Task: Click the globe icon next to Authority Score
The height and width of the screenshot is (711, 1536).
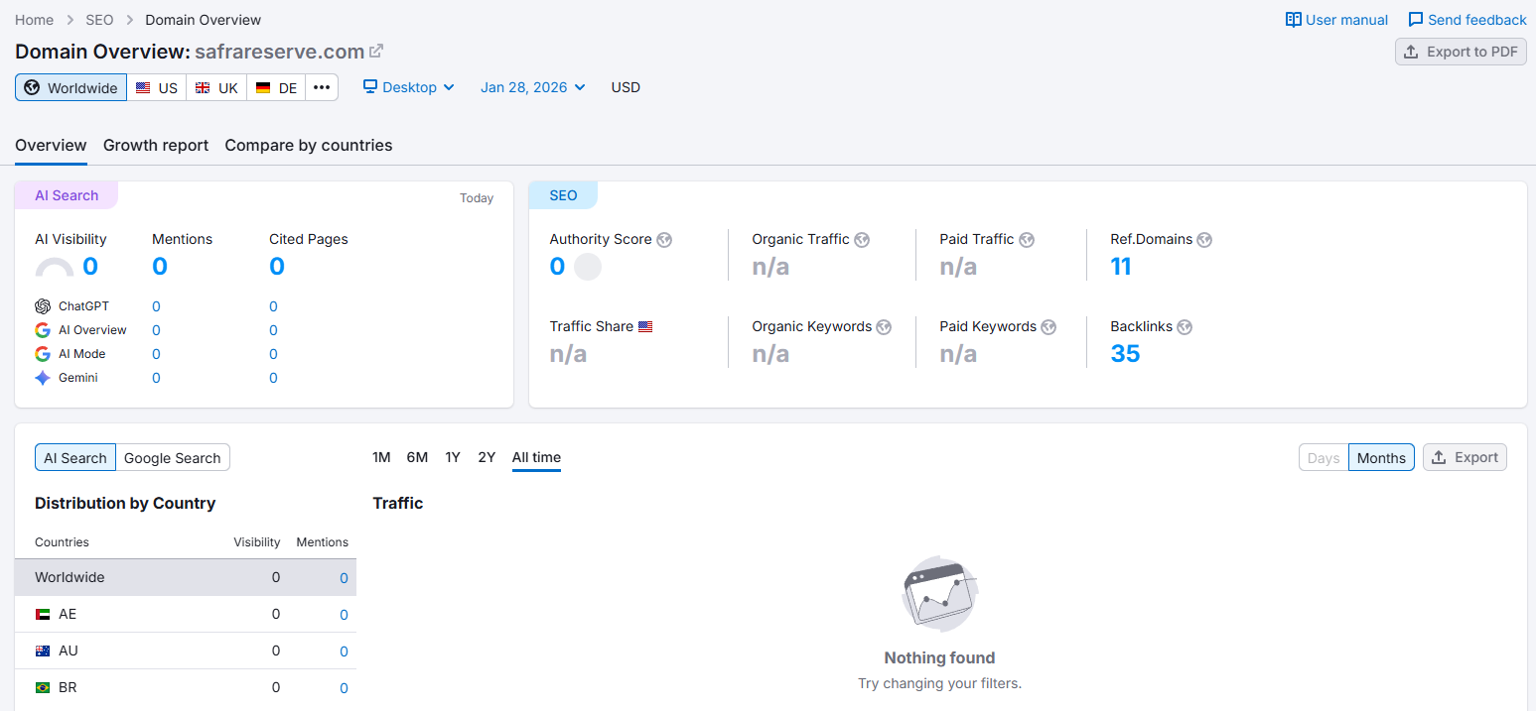Action: click(x=664, y=240)
